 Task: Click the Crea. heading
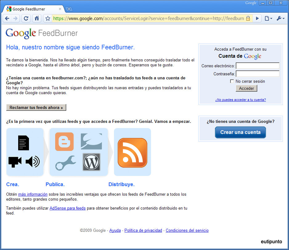point(13,184)
